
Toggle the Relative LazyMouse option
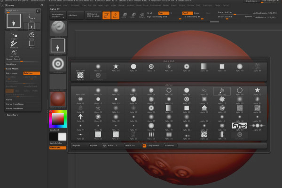pyautogui.click(x=31, y=73)
